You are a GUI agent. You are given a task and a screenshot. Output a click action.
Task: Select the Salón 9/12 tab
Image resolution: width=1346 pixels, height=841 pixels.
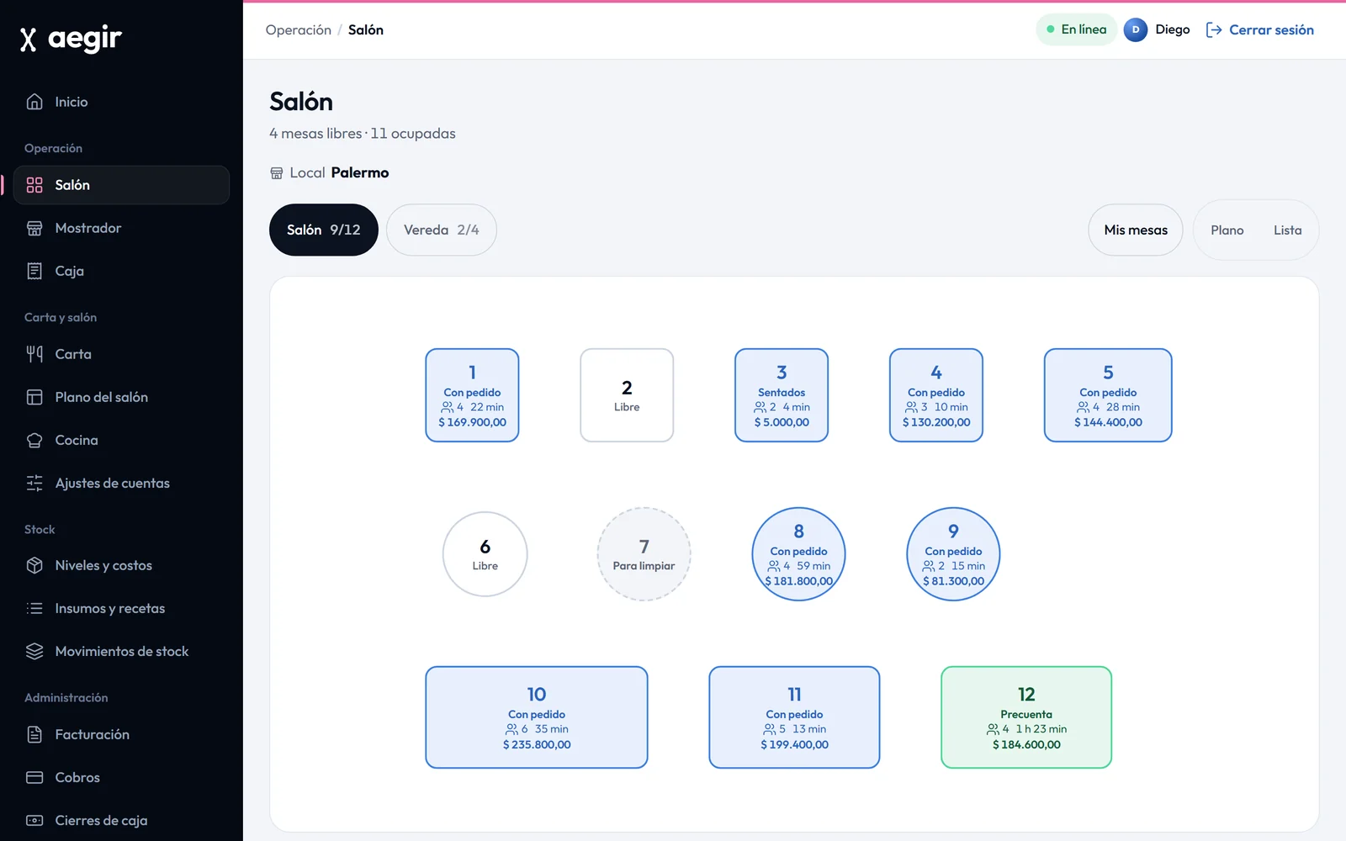point(324,230)
